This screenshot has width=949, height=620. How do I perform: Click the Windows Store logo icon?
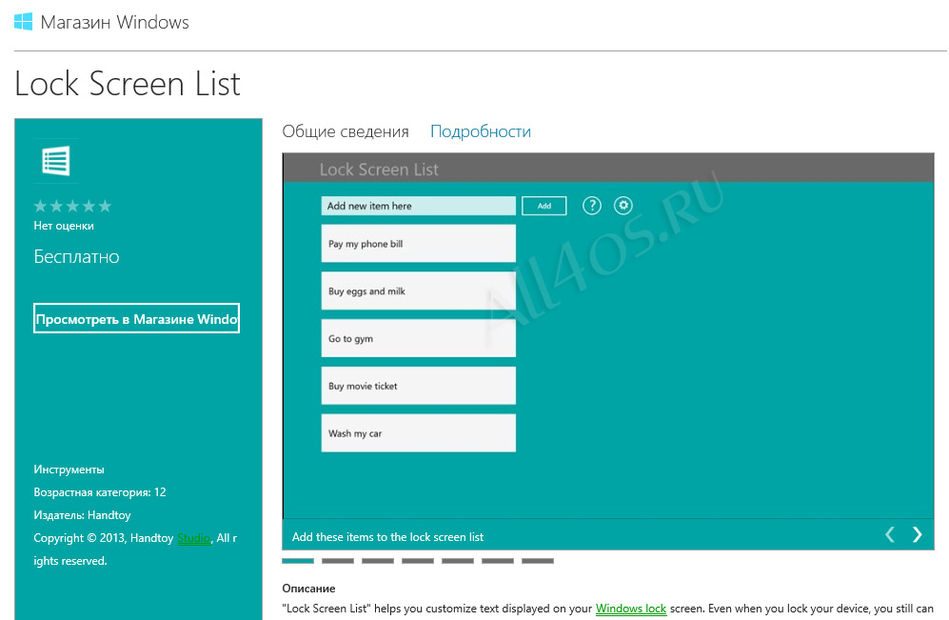click(23, 22)
